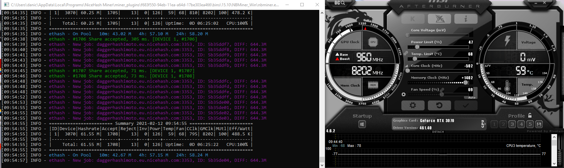Click Memory Clock value +1402

467,78
